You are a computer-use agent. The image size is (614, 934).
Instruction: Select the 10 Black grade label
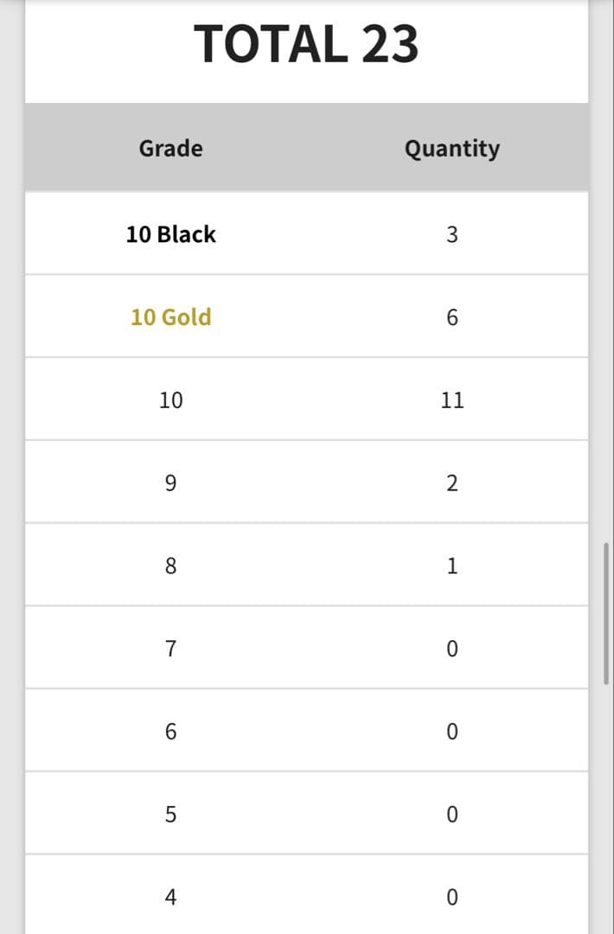click(170, 233)
